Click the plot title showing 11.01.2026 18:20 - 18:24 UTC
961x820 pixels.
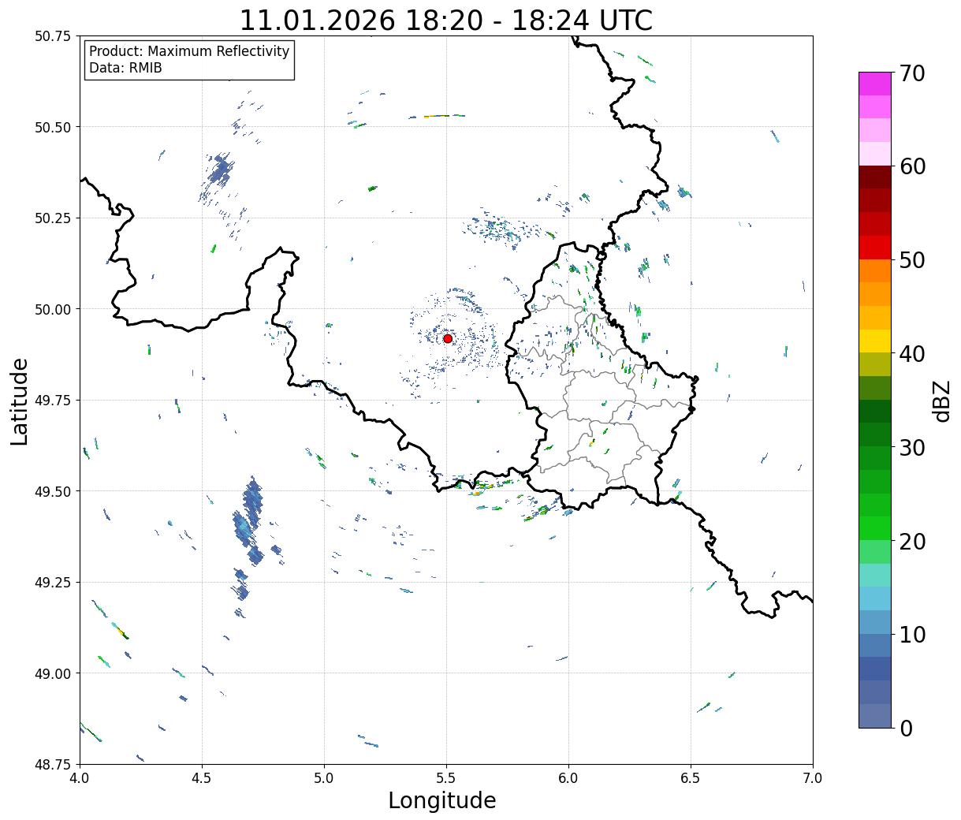tap(446, 20)
